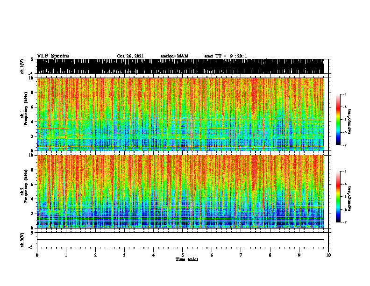
Task: Click inside the ch.1 frequency spectrogram
Action: coord(180,114)
